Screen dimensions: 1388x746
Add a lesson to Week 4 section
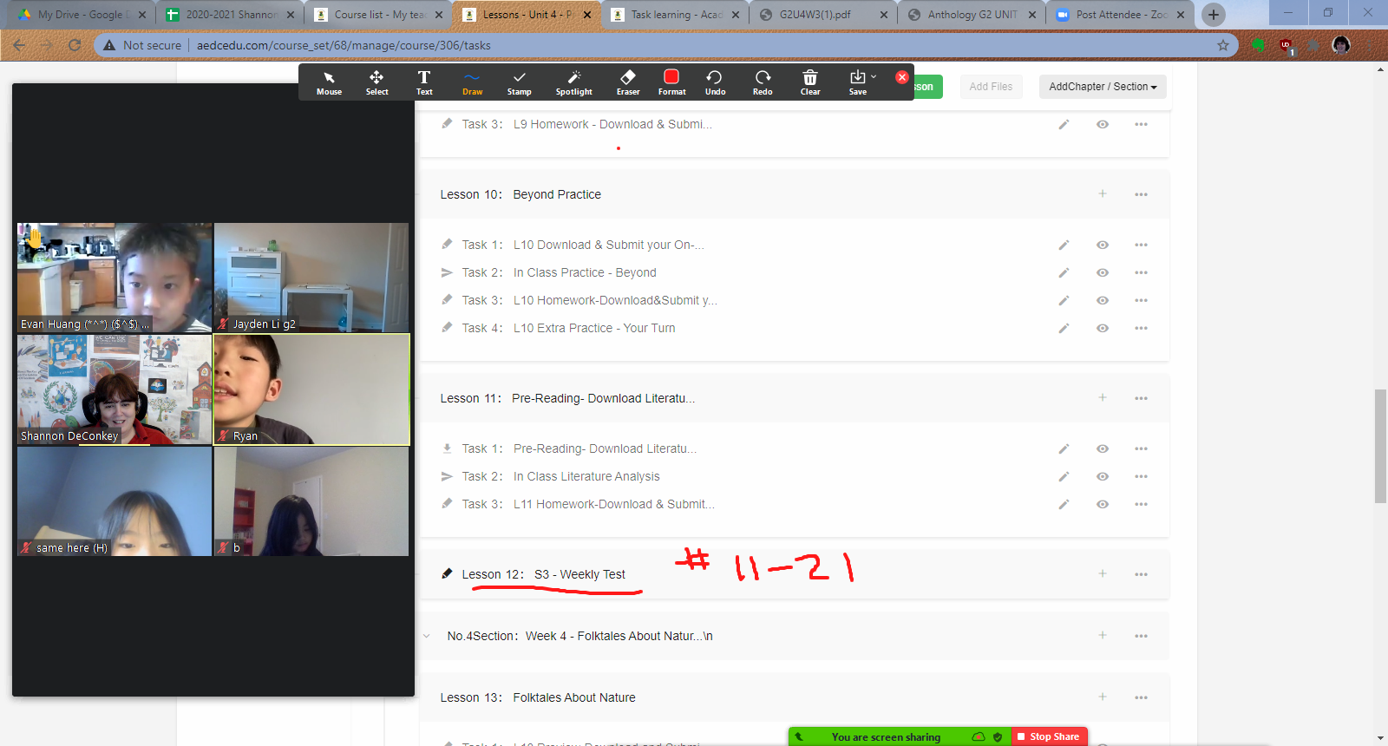(1103, 636)
